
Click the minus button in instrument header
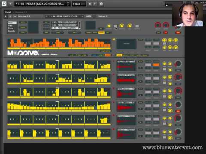(15, 16)
